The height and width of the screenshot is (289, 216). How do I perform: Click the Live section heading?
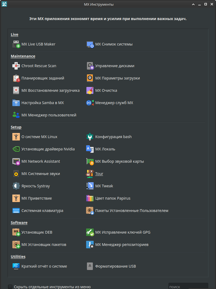tap(14, 35)
